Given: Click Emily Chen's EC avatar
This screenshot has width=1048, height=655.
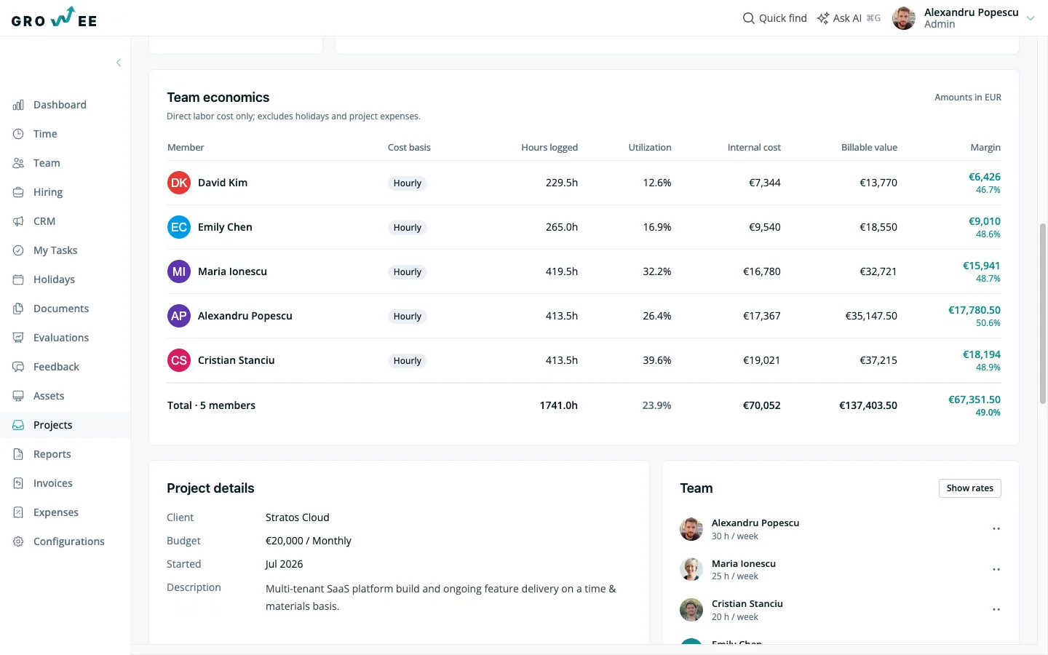Looking at the screenshot, I should point(179,227).
